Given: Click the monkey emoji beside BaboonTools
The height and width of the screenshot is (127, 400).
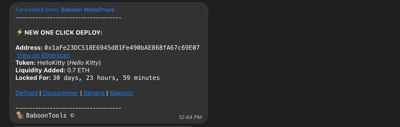Looking at the screenshot, I should [20, 115].
